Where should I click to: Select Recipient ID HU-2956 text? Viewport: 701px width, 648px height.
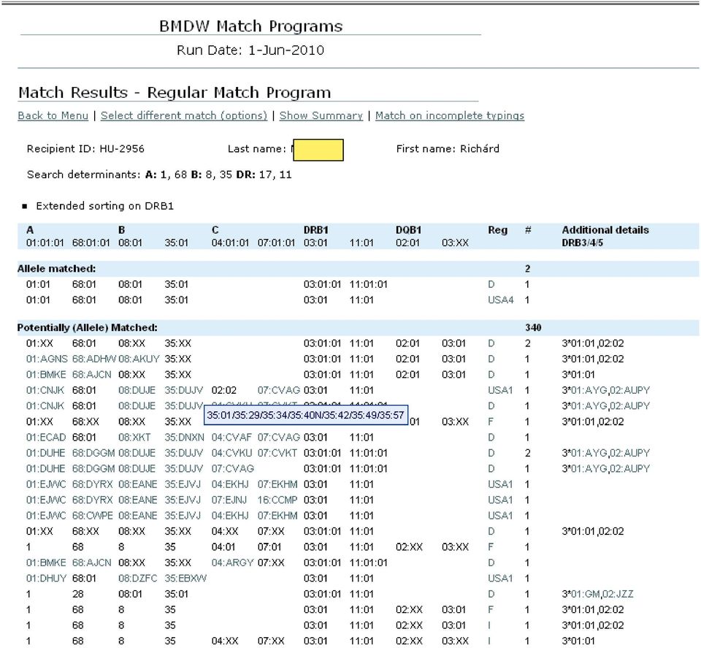tap(85, 148)
